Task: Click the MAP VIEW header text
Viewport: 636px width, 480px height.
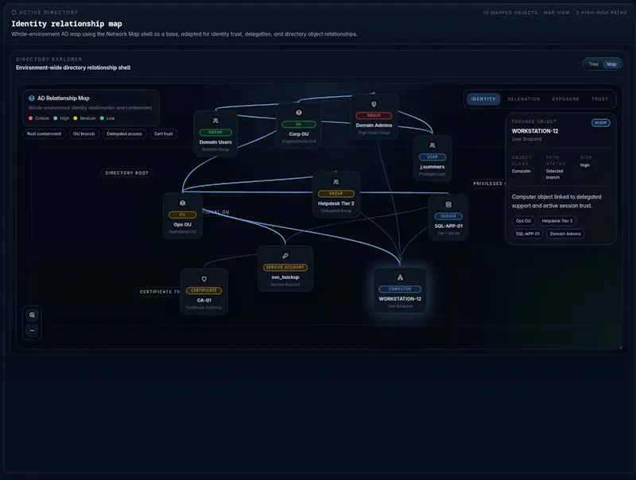Action: pyautogui.click(x=556, y=13)
